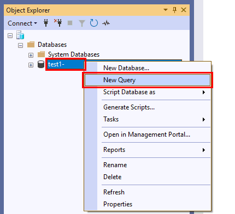This screenshot has height=214, width=235.
Task: Open the Connect dropdown in Object Explorer
Action: coord(22,23)
